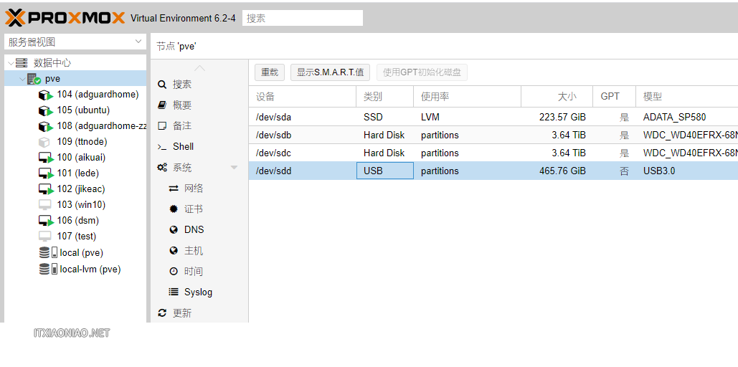This screenshot has width=738, height=367.
Task: Click the terminal icon next to Shell
Action: [x=162, y=147]
